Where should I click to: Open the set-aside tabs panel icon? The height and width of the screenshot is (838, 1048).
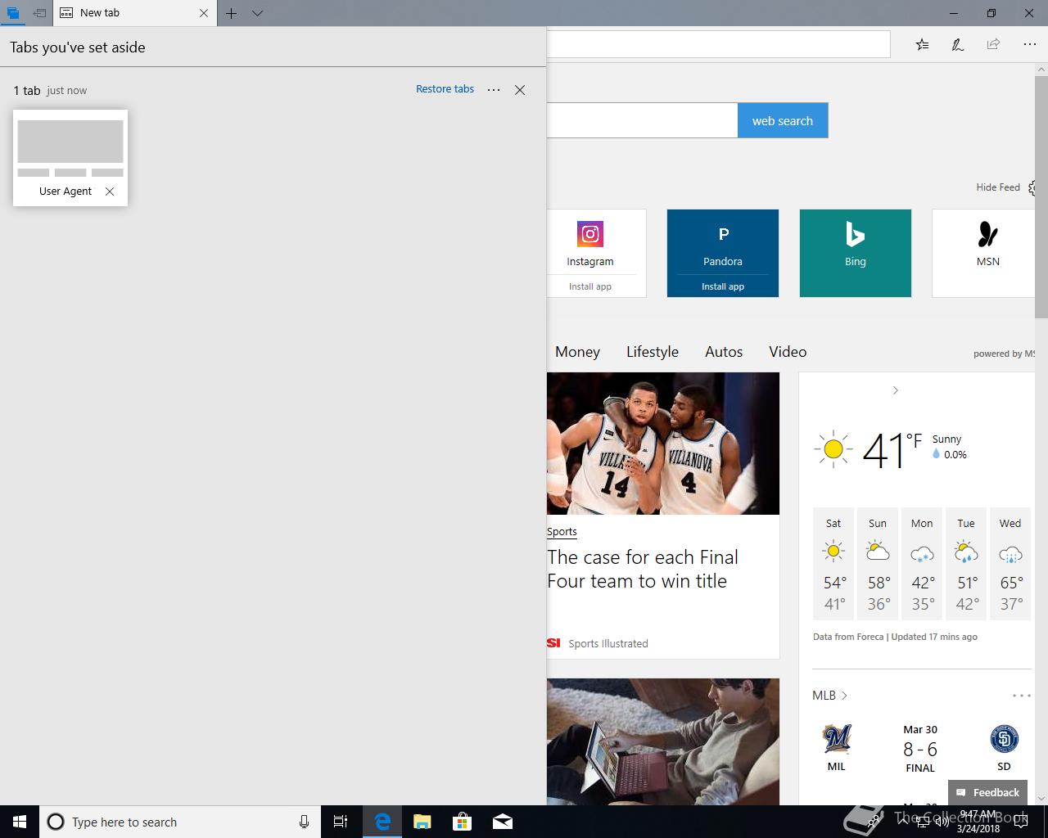click(13, 13)
